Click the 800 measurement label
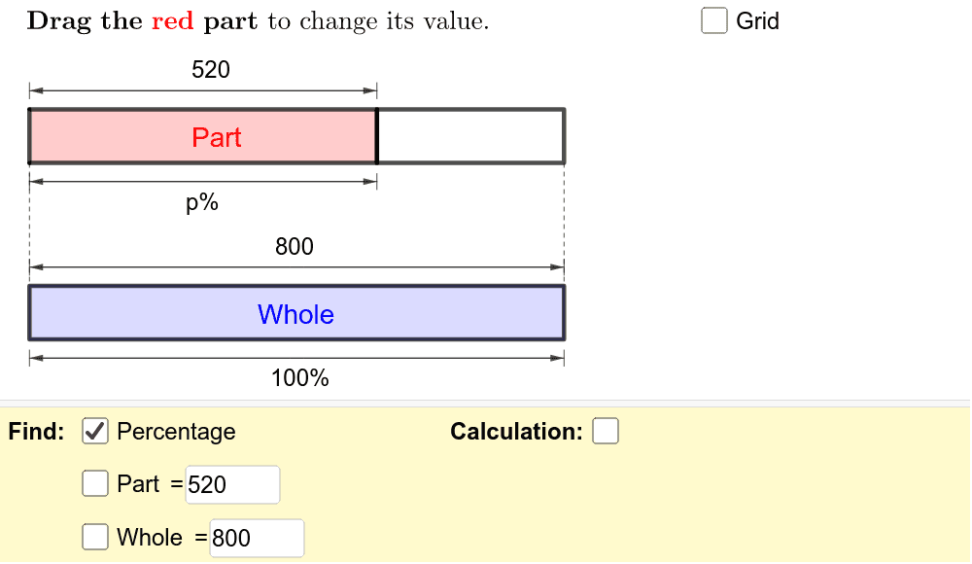The image size is (972, 564). tap(295, 247)
